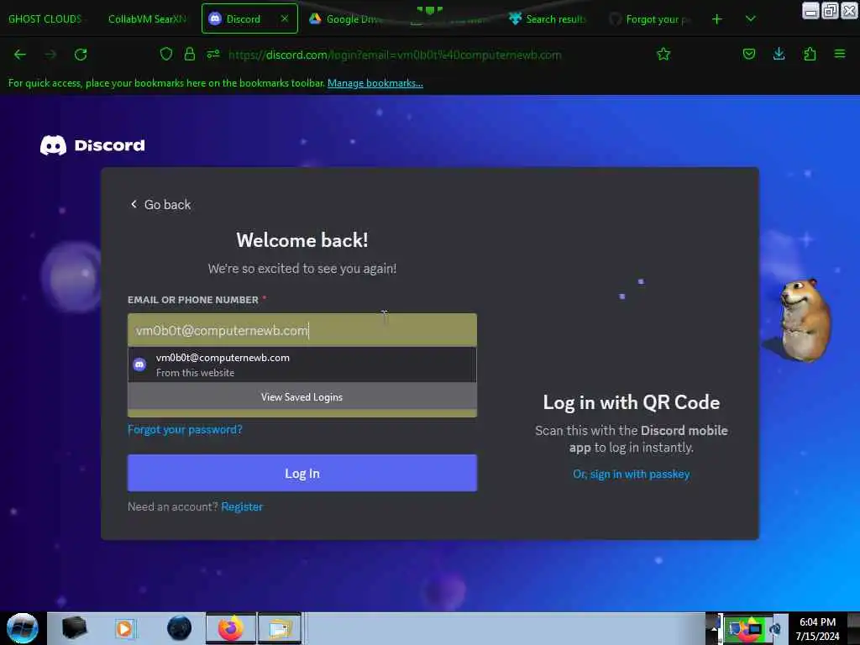Switch to the Google Drive tab
Viewport: 860px width, 645px height.
click(x=345, y=18)
